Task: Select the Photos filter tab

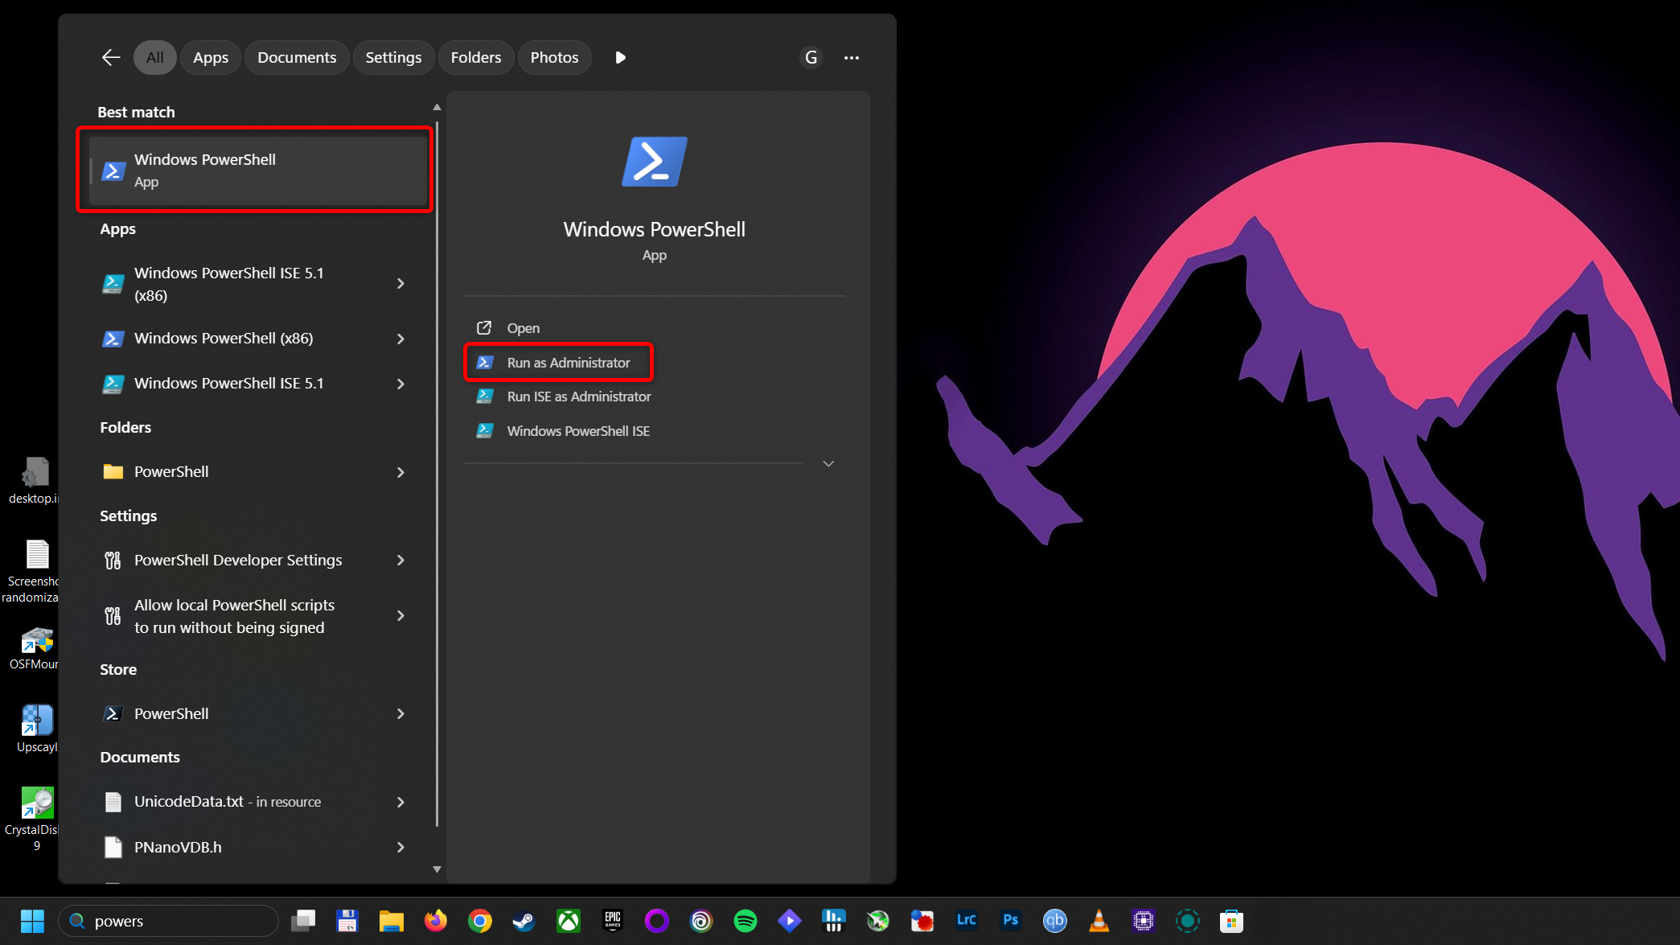Action: [x=554, y=57]
